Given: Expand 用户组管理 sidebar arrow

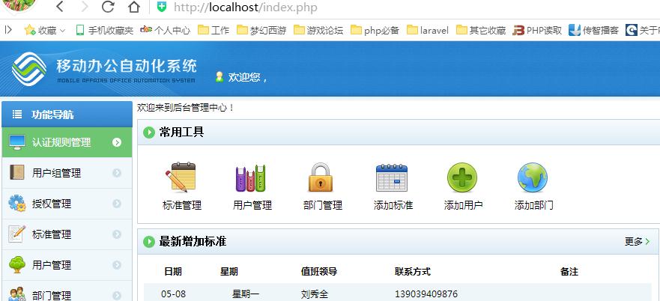Looking at the screenshot, I should pos(117,173).
